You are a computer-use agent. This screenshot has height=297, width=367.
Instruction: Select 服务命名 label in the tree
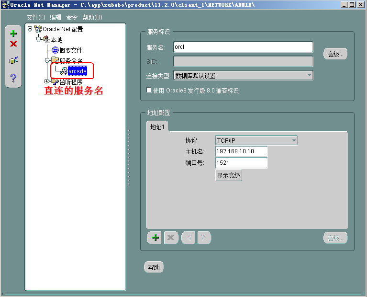point(71,60)
